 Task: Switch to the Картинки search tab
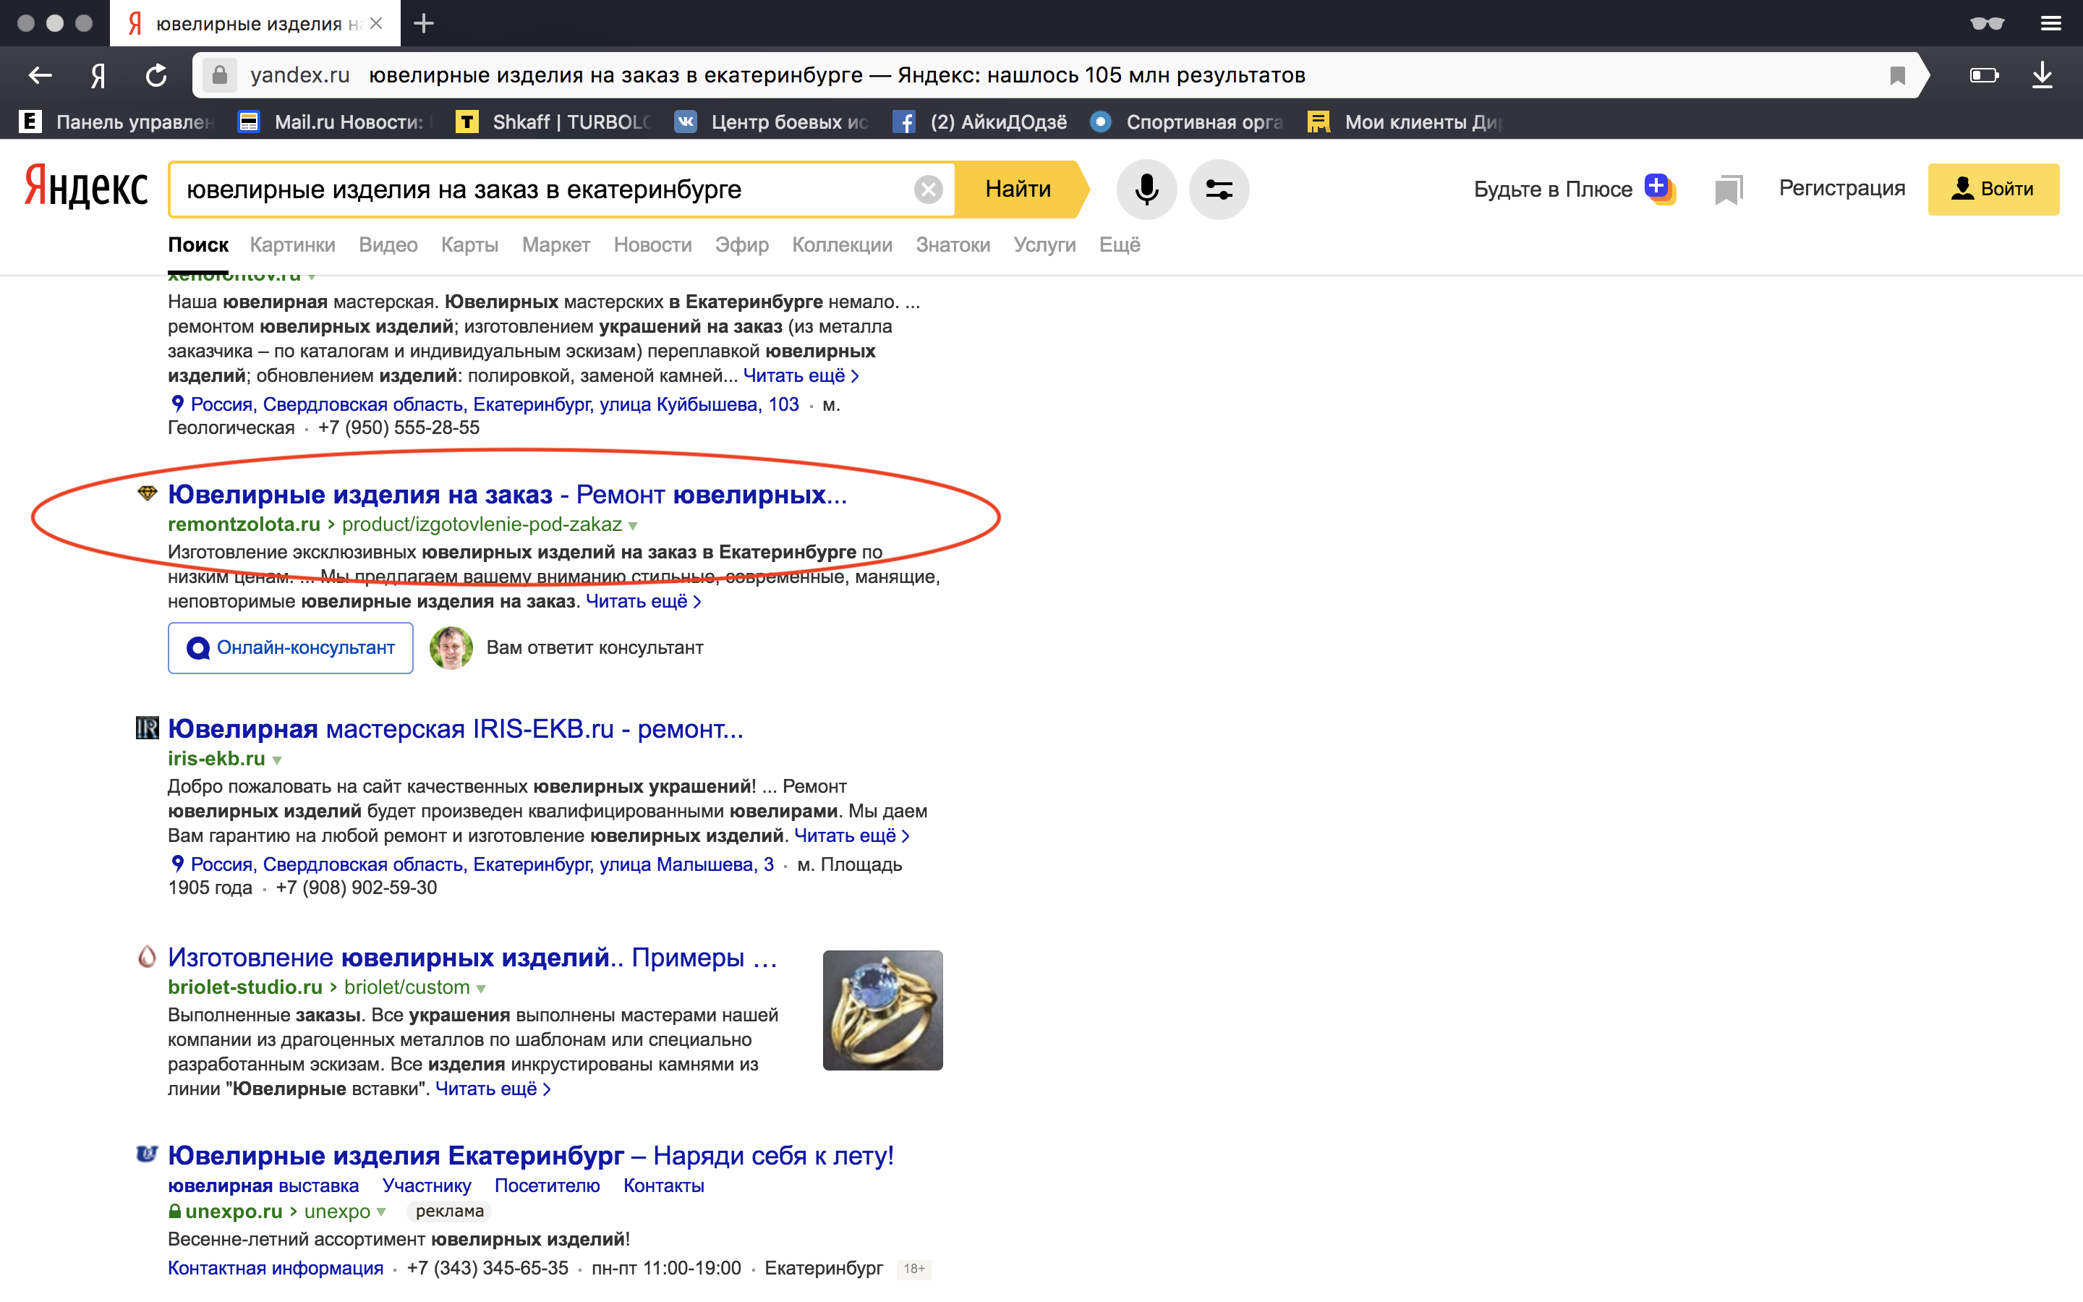tap(291, 244)
